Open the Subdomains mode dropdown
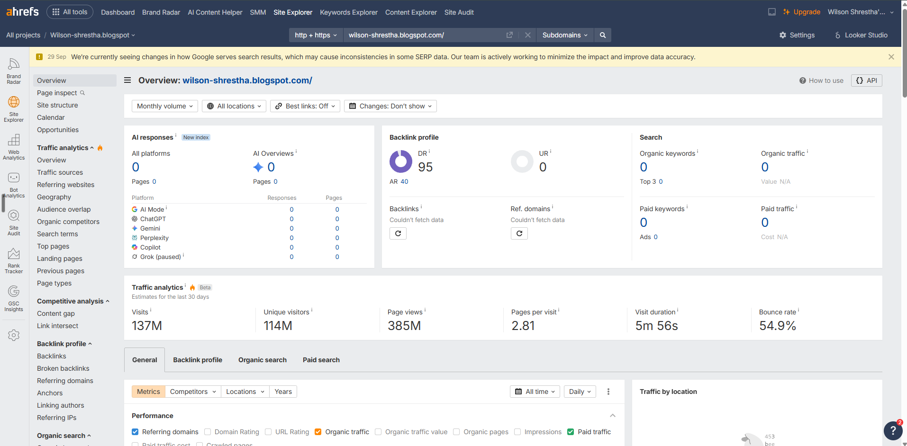This screenshot has height=446, width=907. (565, 35)
